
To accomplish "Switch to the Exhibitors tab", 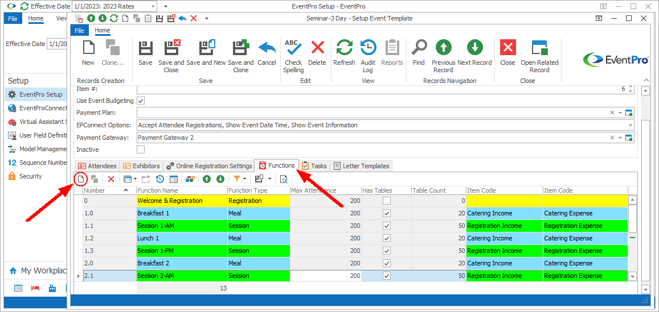I will tap(141, 166).
